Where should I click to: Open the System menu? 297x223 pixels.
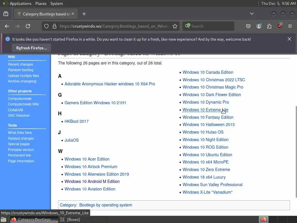57,3
